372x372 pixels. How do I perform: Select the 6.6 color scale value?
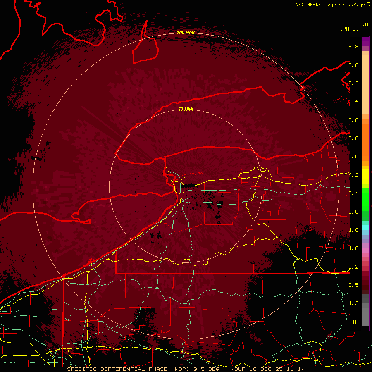pos(353,120)
